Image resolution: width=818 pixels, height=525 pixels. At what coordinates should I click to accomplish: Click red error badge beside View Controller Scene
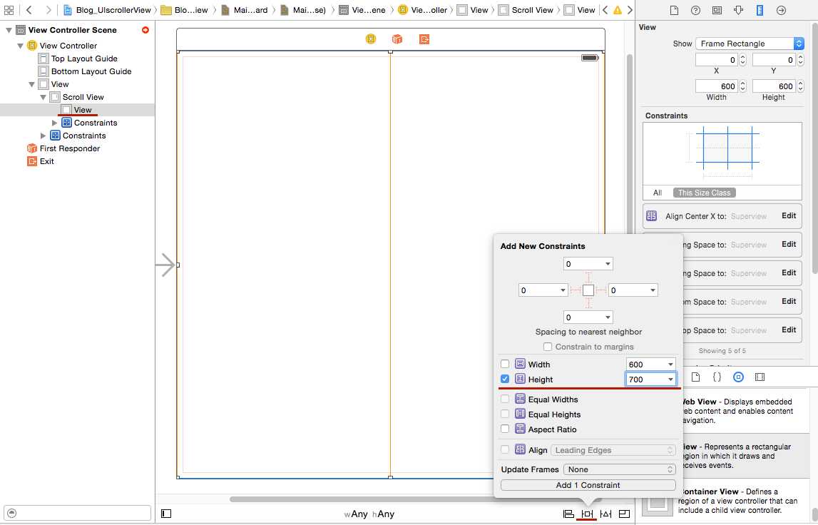point(145,30)
